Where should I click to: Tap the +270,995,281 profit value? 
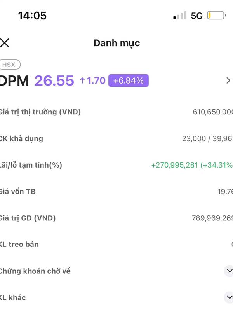pyautogui.click(x=175, y=165)
